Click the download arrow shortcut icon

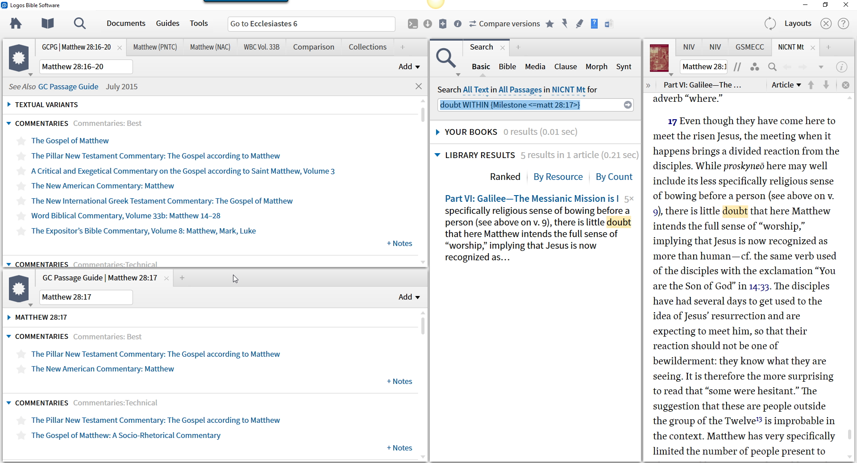tap(428, 24)
